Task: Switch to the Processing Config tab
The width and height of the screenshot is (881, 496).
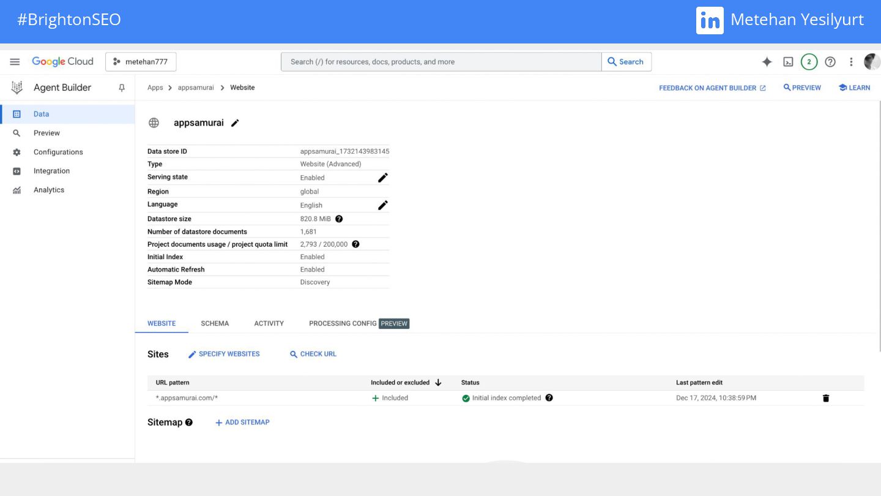Action: tap(359, 323)
